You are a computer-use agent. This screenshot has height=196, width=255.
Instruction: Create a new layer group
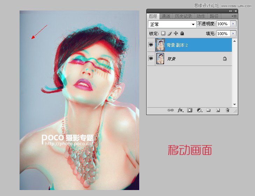208,110
